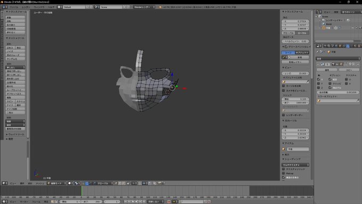Enable the Matcap checkbox
Screen dimensions: 362x204
pyautogui.click(x=284, y=173)
